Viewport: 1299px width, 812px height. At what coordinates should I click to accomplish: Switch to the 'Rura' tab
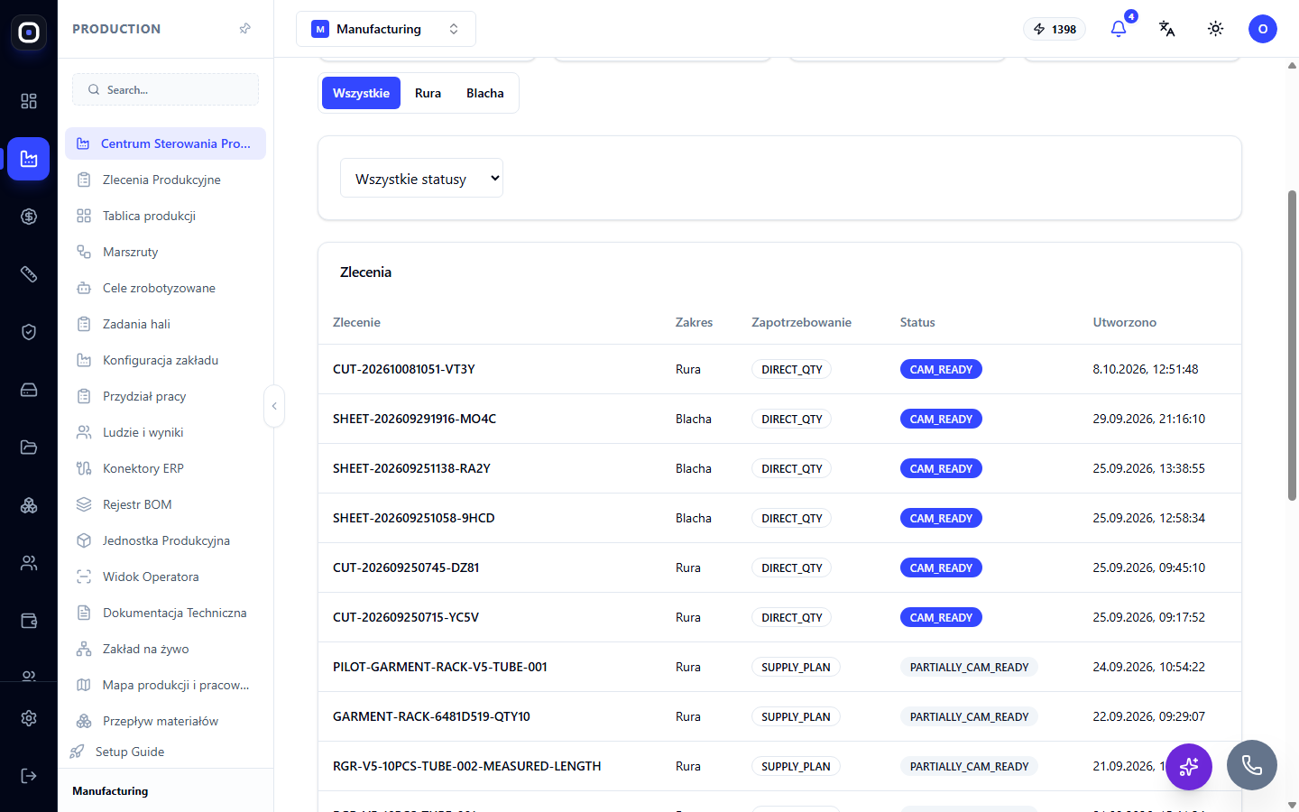pos(428,93)
